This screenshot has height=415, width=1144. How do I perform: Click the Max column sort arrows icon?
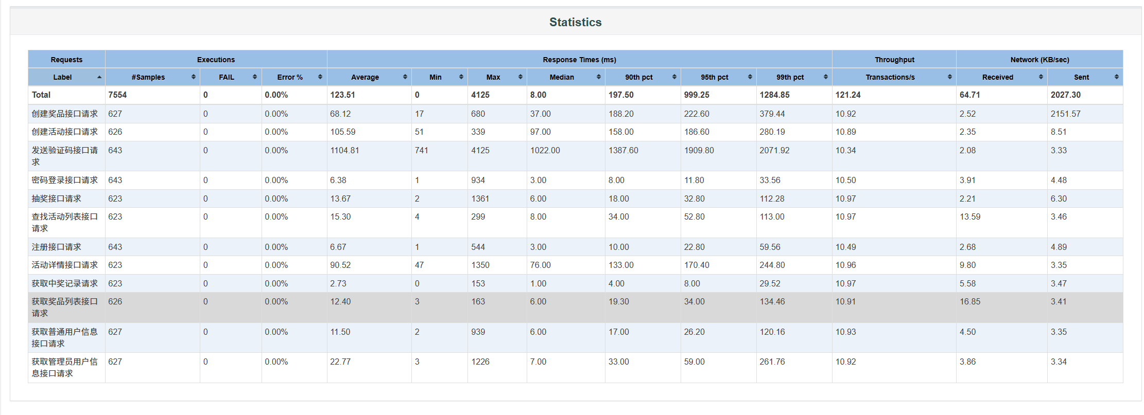point(521,77)
